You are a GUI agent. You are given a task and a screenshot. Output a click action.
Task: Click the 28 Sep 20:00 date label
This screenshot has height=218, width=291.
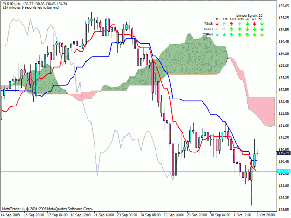click(197, 215)
